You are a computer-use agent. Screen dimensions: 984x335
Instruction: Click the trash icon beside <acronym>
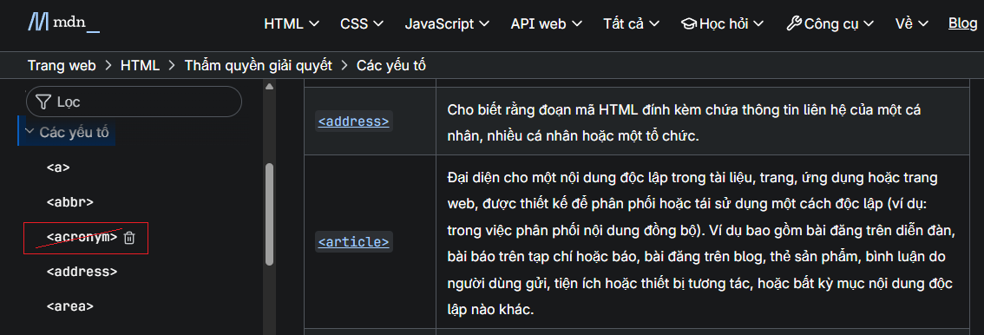tap(129, 238)
